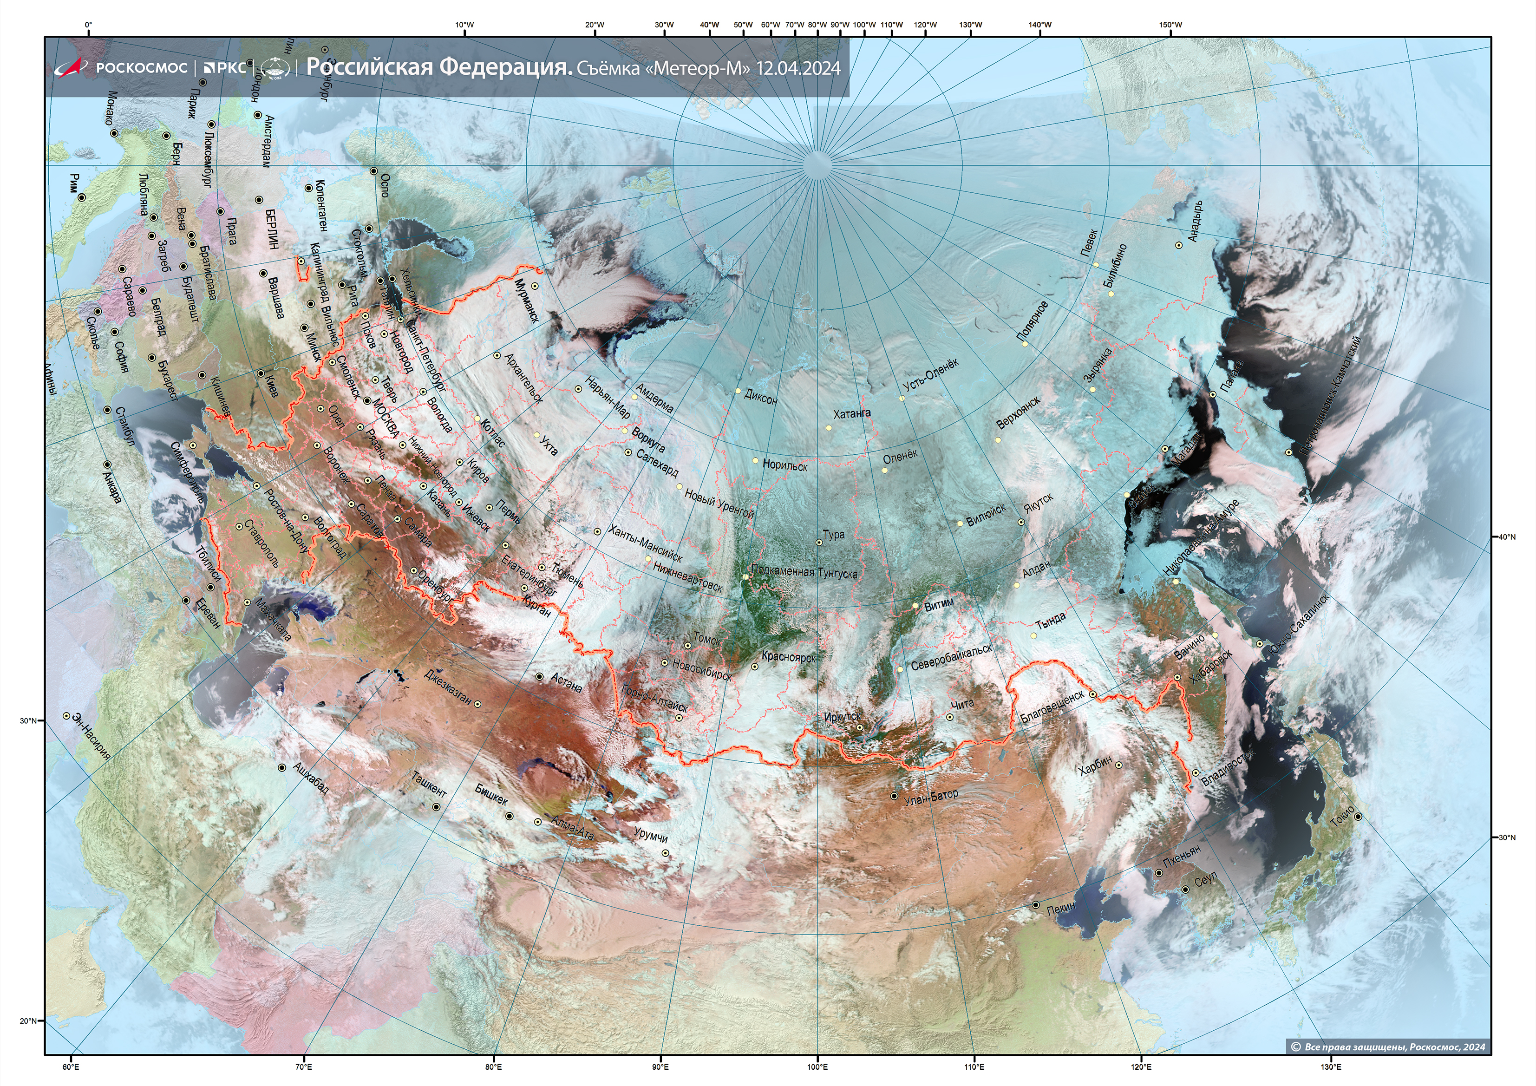Click the РОСКОСМОС header text
The image size is (1536, 1086).
point(141,67)
